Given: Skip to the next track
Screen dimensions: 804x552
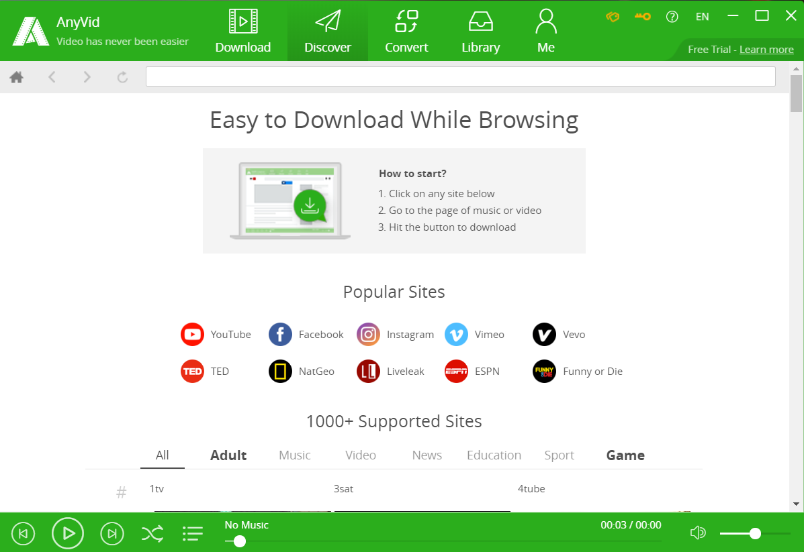Looking at the screenshot, I should (112, 534).
